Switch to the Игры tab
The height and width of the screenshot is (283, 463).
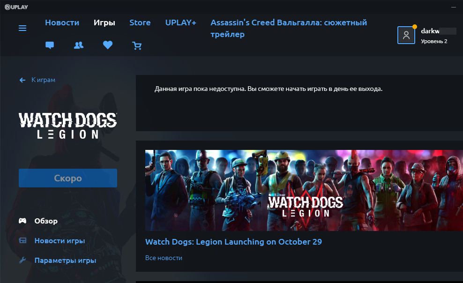point(105,22)
